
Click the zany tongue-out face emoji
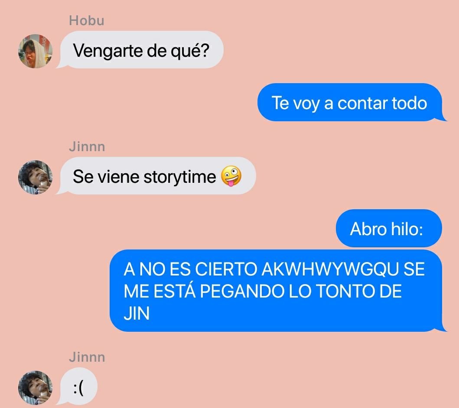coord(231,176)
